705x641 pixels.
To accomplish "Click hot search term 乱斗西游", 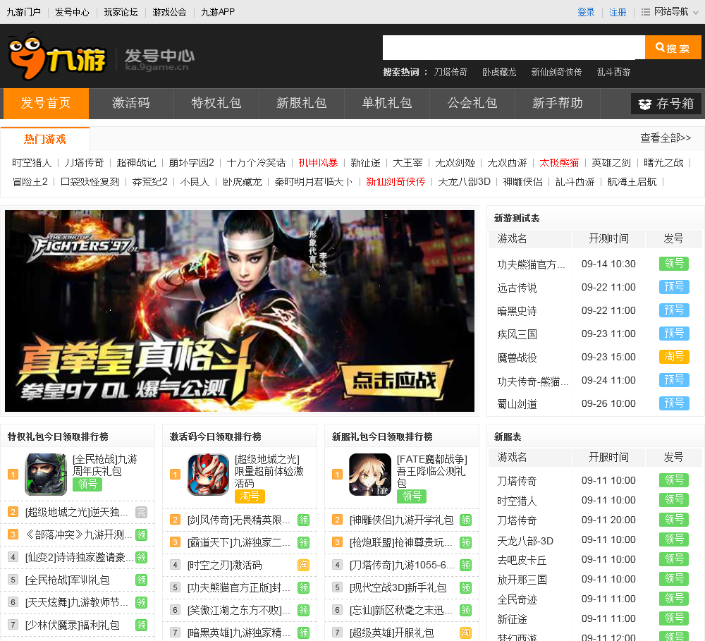I will [614, 72].
